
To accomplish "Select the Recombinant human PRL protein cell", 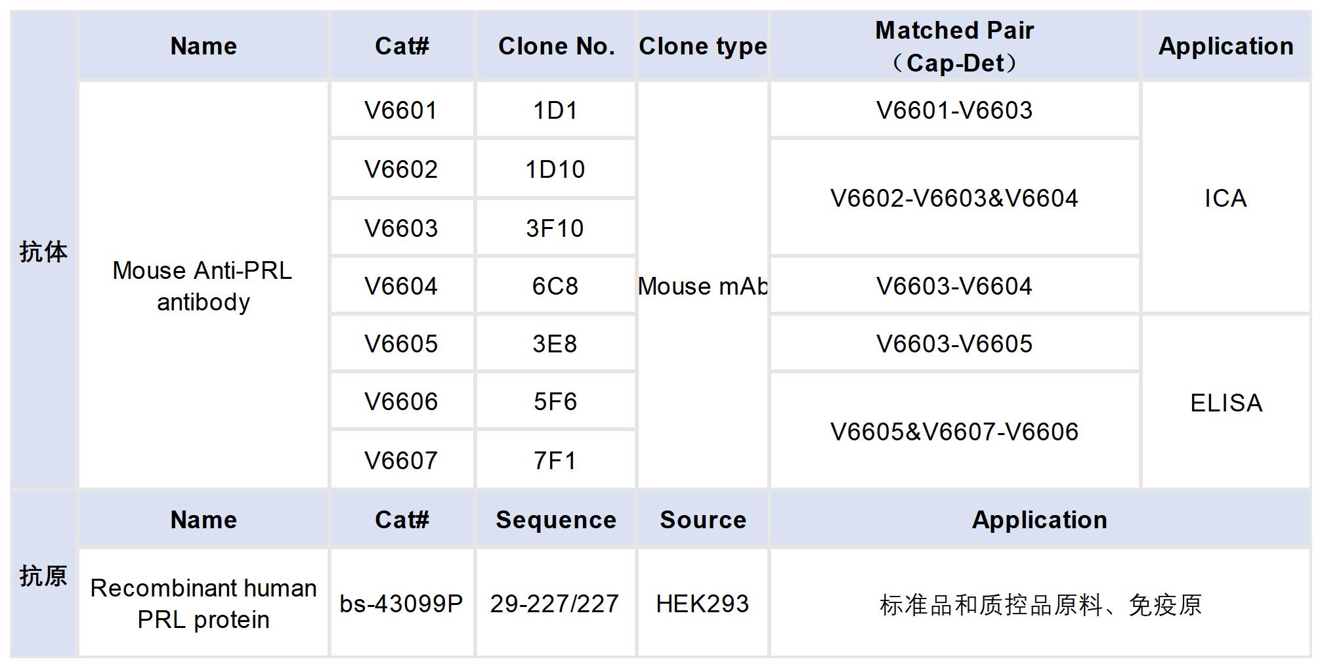I will 203,604.
